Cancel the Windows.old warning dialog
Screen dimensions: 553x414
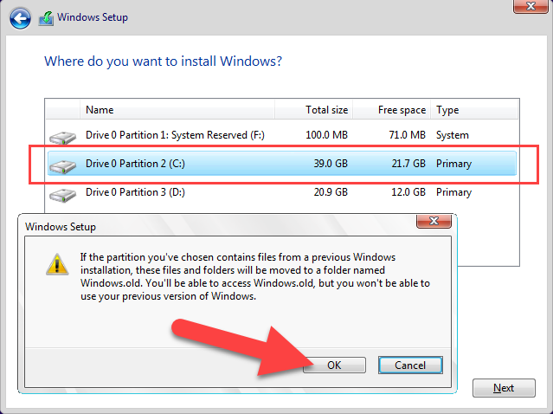pos(410,365)
